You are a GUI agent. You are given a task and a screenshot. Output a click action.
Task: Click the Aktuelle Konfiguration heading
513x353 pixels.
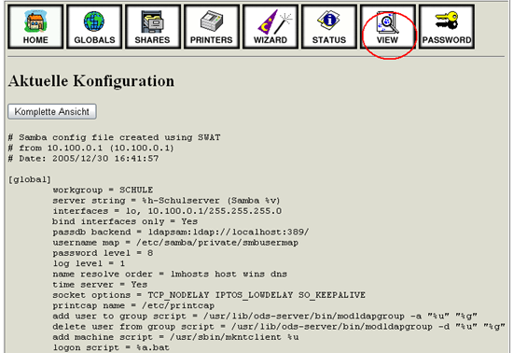[x=91, y=81]
